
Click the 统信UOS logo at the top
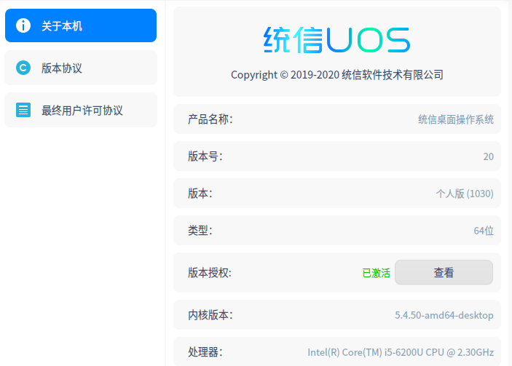tap(336, 41)
